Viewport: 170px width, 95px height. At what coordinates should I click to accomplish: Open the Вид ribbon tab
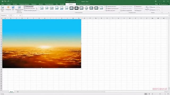click(x=57, y=4)
